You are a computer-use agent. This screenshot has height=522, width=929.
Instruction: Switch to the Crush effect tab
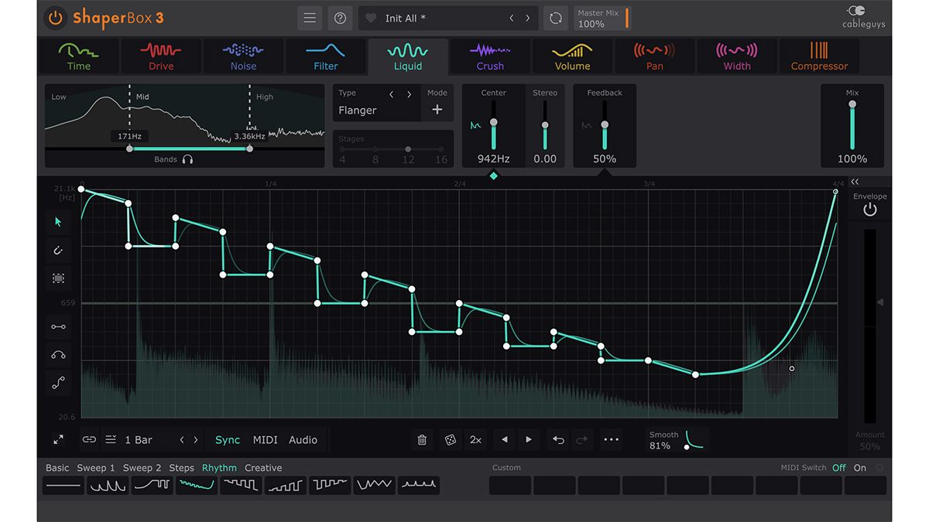pyautogui.click(x=489, y=56)
